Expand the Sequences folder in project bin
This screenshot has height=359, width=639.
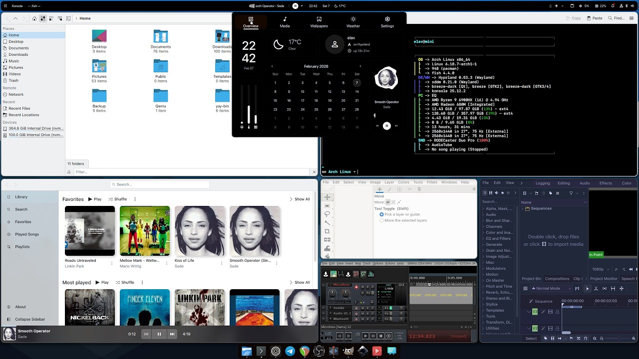tap(522, 208)
